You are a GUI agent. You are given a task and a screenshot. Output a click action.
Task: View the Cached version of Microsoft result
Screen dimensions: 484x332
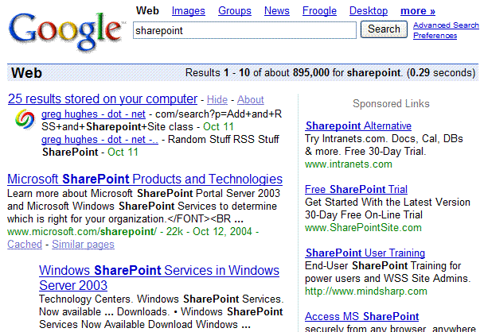coord(25,245)
